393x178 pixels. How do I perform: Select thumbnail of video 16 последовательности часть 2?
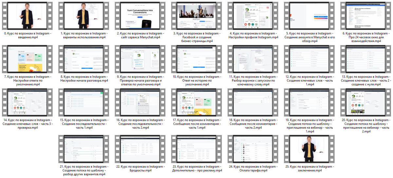pos(140,102)
